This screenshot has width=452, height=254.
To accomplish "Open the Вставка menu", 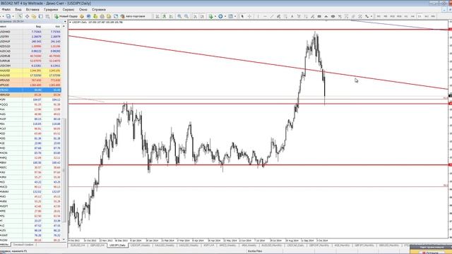I will [x=32, y=9].
